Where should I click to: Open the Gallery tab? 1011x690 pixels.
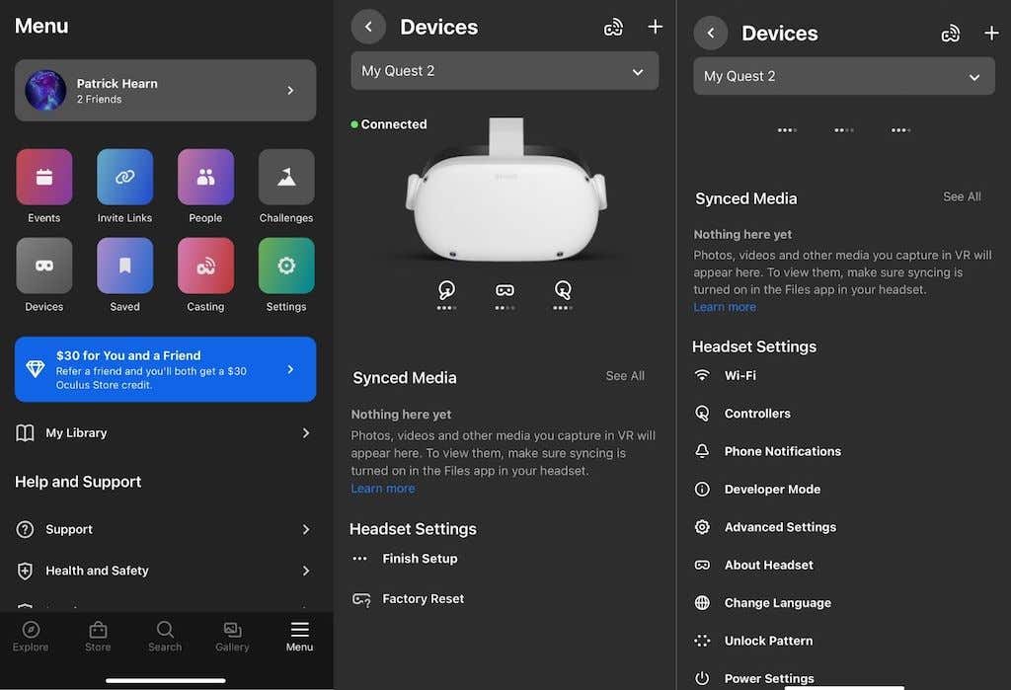[232, 637]
